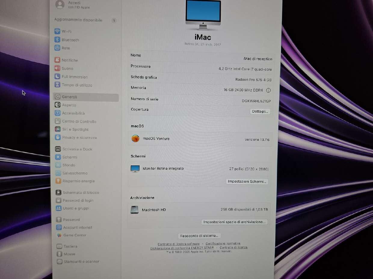This screenshot has height=279, width=373.
Task: Click 4,2 GHz Intel Core i7 value
Action: pyautogui.click(x=245, y=69)
